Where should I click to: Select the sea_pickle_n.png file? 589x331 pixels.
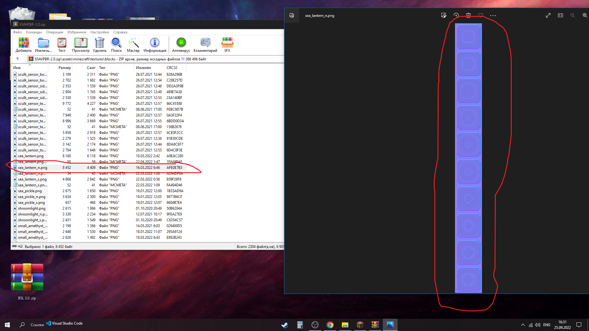click(x=32, y=197)
